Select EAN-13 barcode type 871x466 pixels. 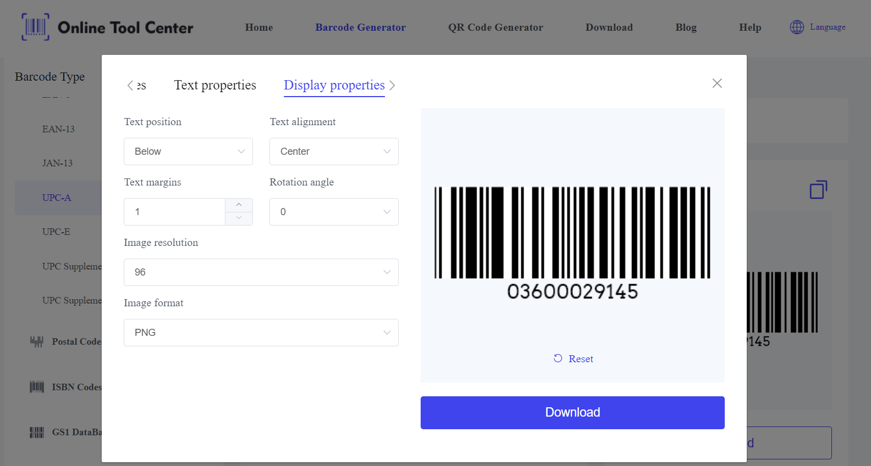tap(58, 129)
